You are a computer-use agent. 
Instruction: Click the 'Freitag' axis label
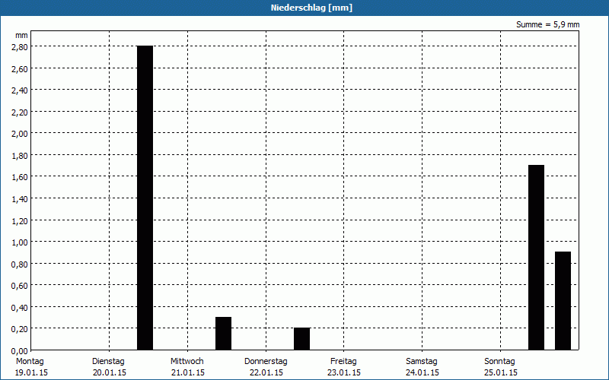tap(343, 362)
